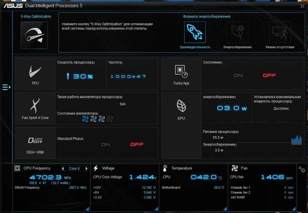
Task: Launch 5-Way Optimization speedometer icon
Action: point(34,35)
